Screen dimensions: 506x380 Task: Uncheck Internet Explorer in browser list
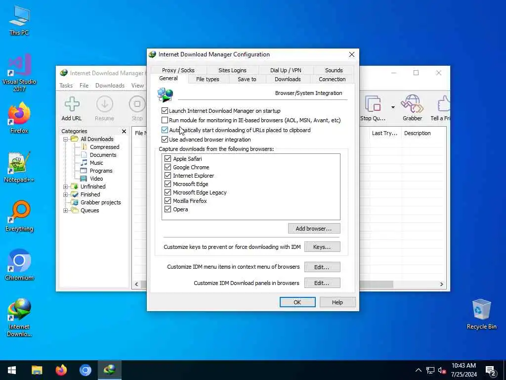(168, 176)
